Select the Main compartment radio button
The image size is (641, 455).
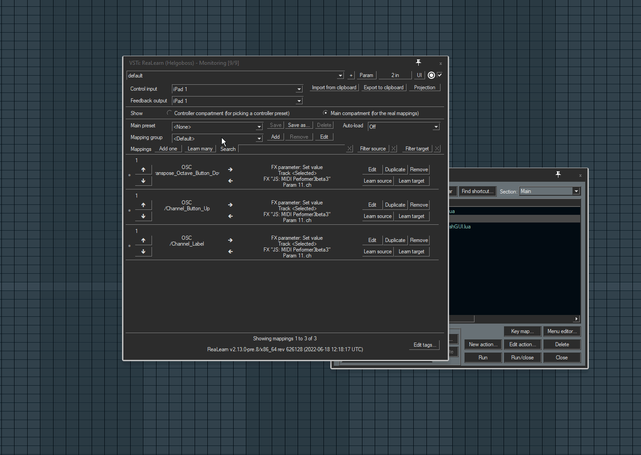pos(325,113)
